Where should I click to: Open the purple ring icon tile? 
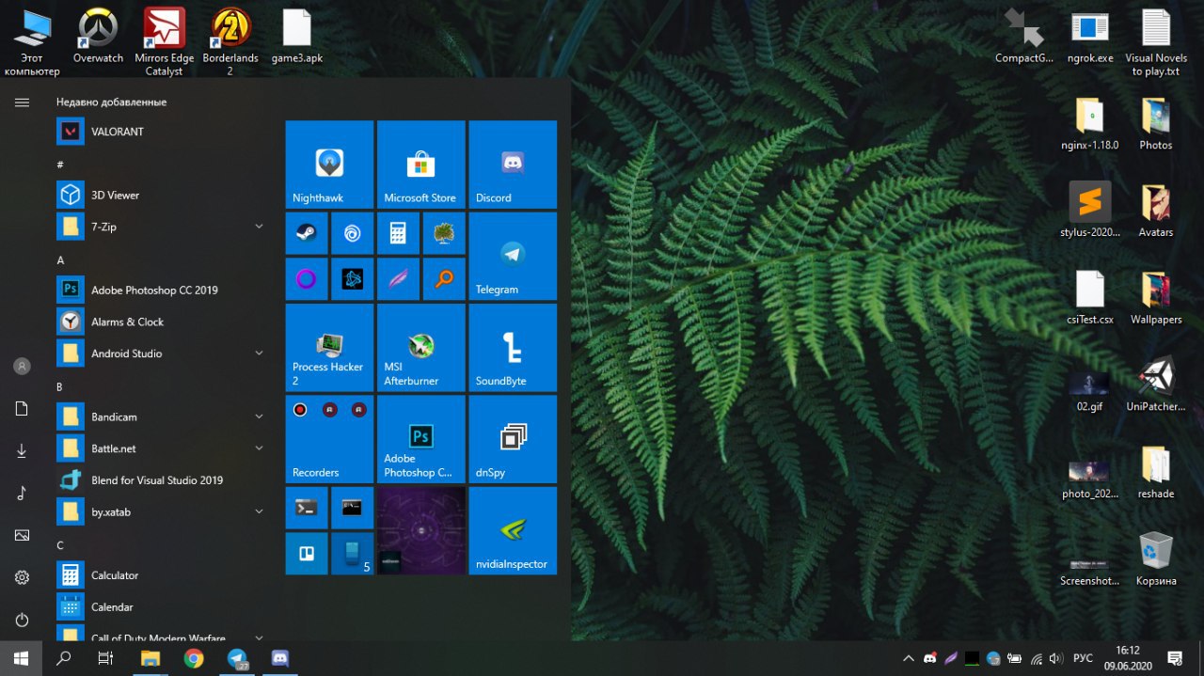click(x=307, y=279)
